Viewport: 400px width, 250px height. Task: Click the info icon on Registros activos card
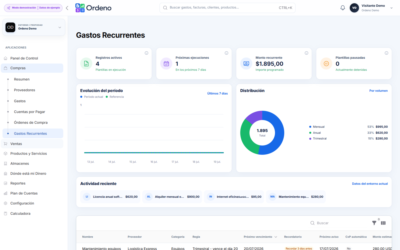146,53
